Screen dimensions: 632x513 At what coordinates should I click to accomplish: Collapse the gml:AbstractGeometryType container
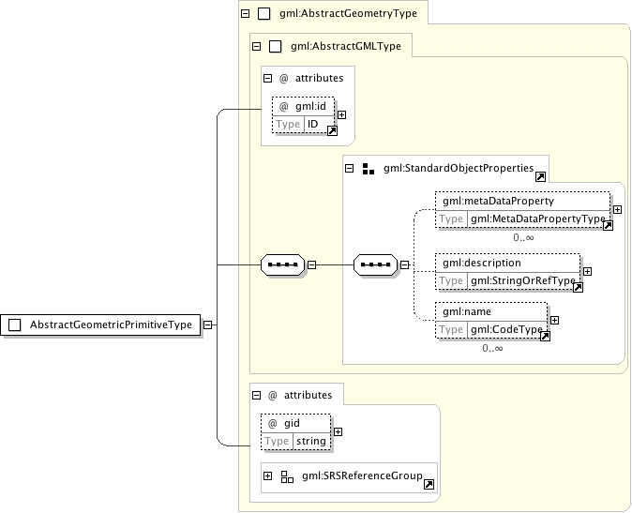click(245, 14)
